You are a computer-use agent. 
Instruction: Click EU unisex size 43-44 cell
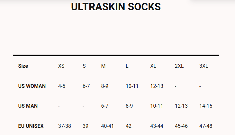[157, 126]
